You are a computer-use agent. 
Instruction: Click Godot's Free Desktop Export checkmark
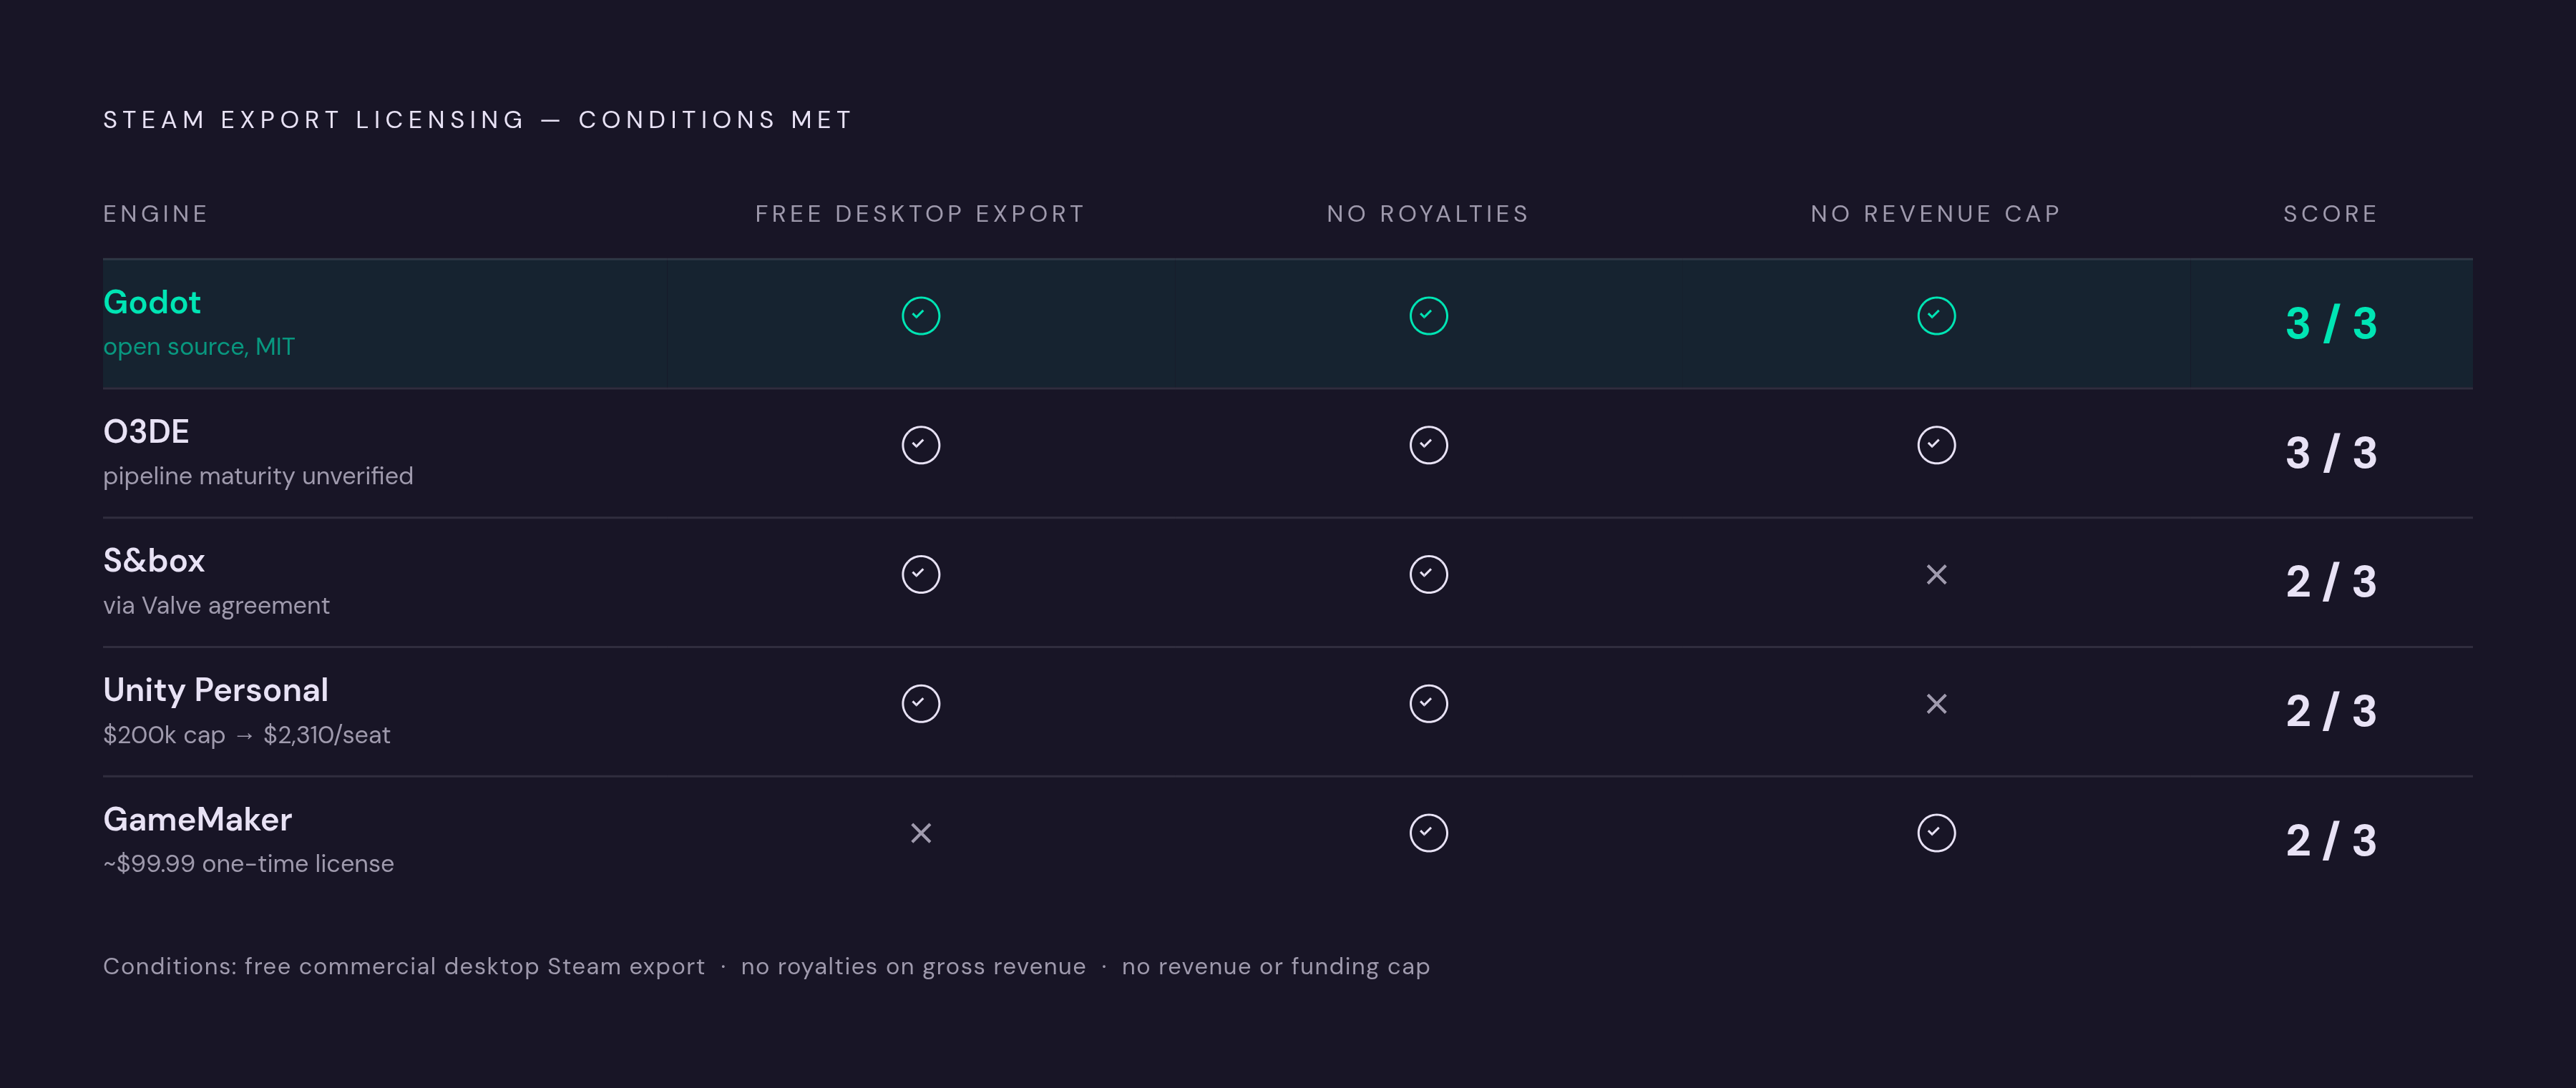click(920, 316)
